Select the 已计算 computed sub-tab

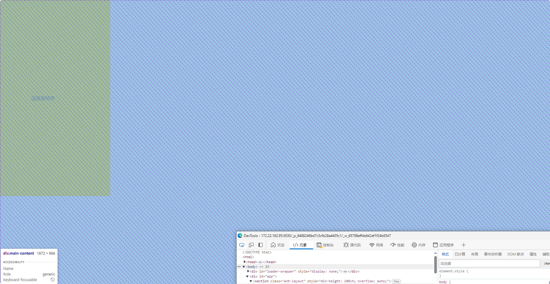tap(460, 254)
